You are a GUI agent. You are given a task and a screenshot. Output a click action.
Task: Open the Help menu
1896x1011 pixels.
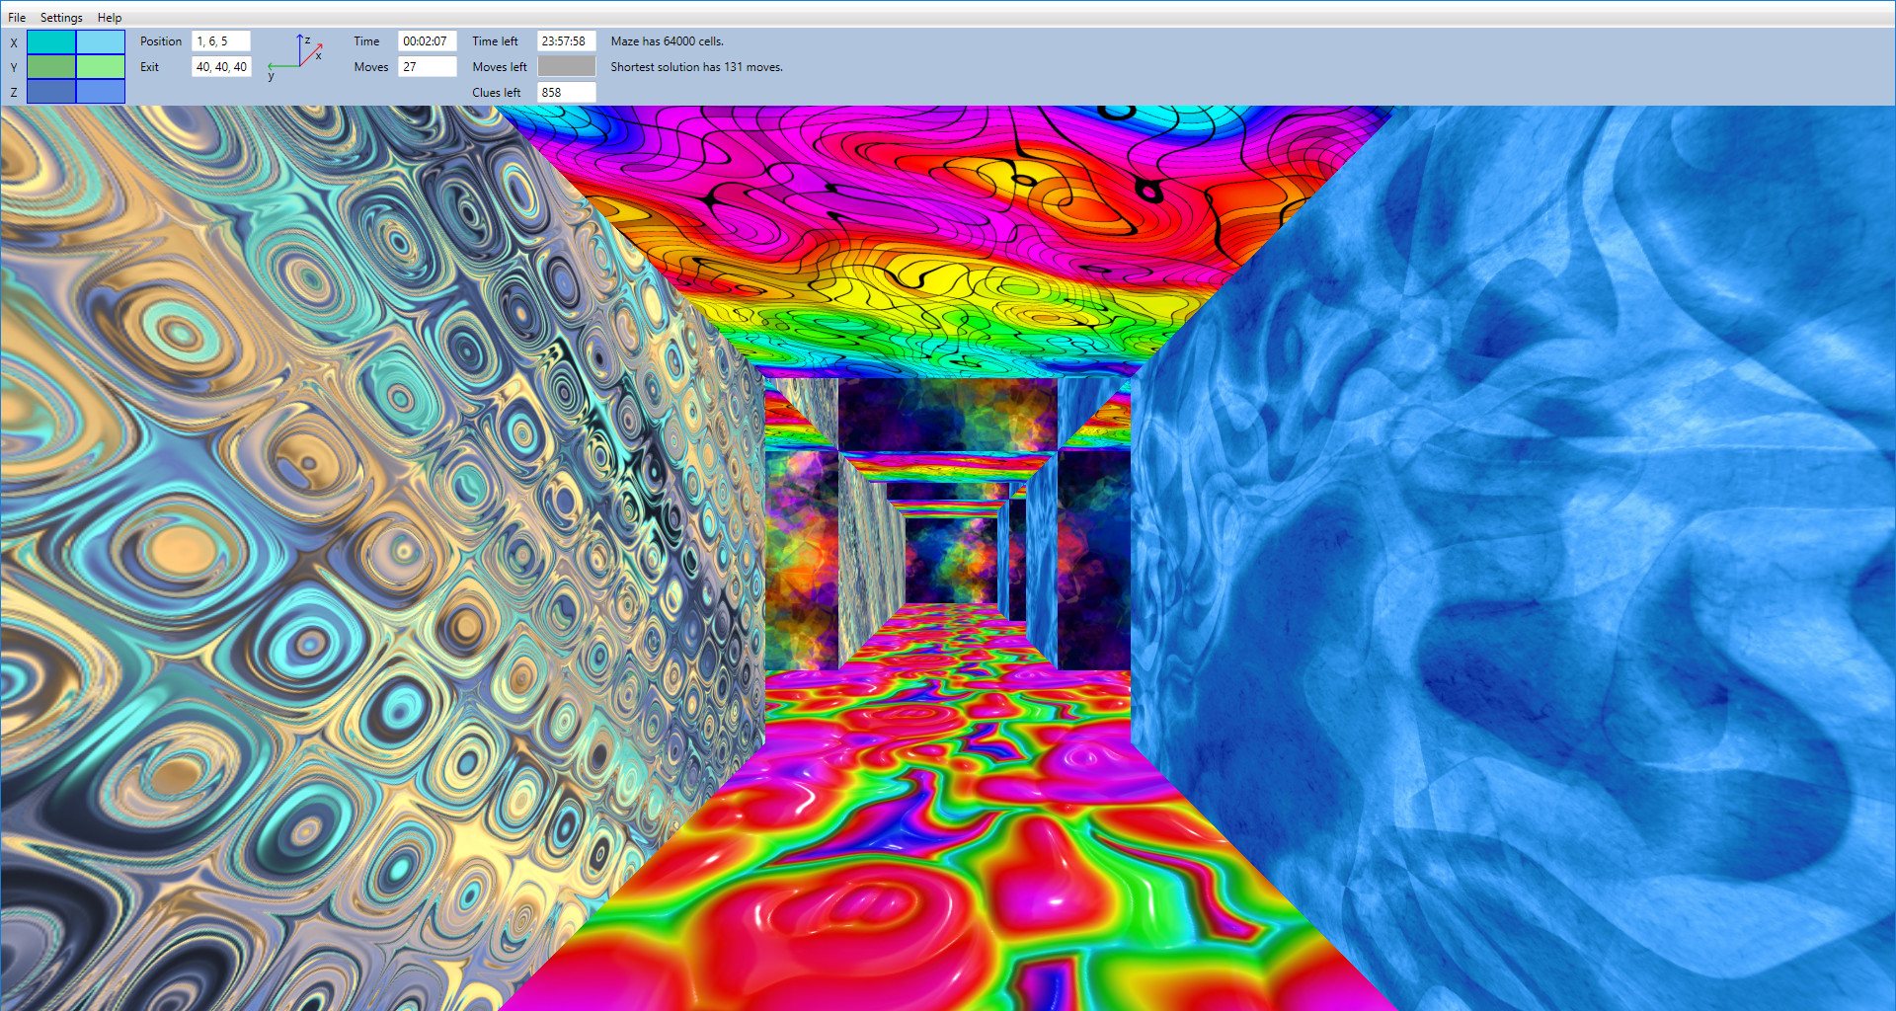[109, 17]
